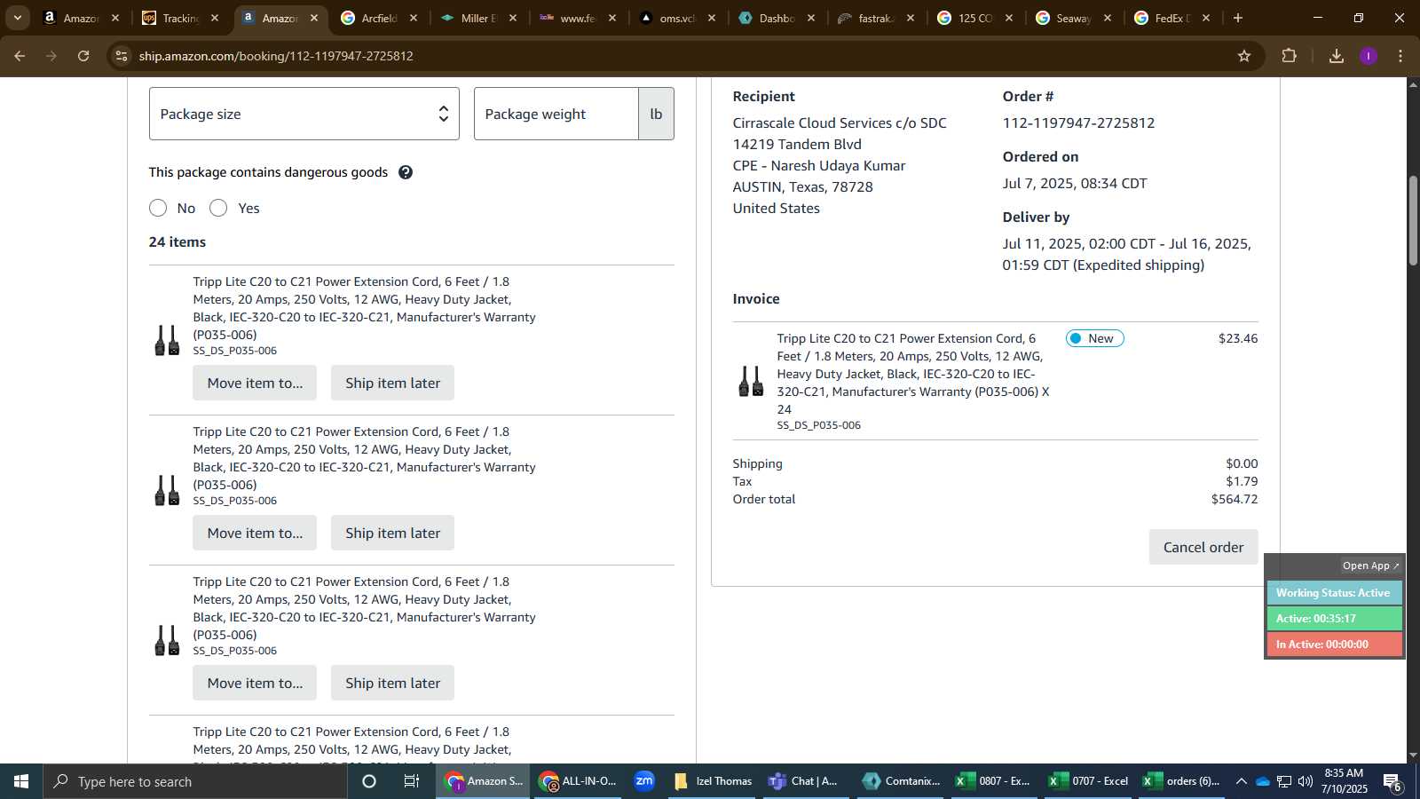Open the browser extensions puzzle icon
Screen dimensions: 1420x799
tap(1290, 56)
